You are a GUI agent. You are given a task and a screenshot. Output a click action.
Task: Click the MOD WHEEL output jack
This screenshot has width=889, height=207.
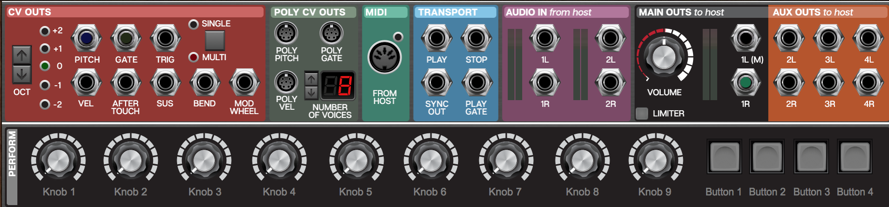click(x=244, y=82)
